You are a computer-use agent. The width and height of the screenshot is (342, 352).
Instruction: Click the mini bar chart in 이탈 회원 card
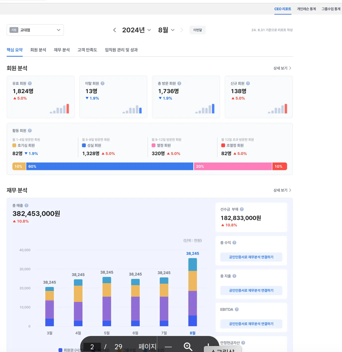(x=132, y=109)
